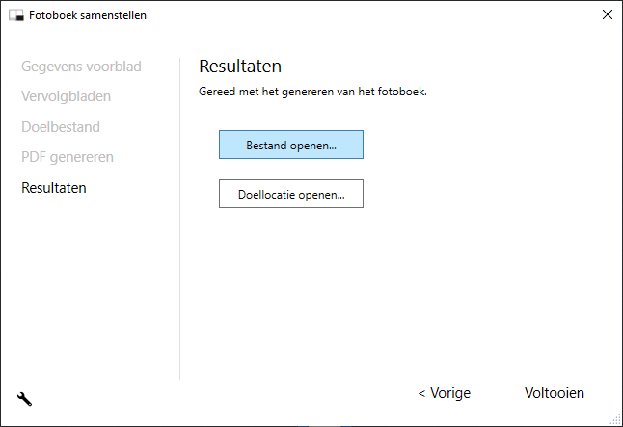This screenshot has height=427, width=623.
Task: Click the Resultaten page heading
Action: coord(240,67)
